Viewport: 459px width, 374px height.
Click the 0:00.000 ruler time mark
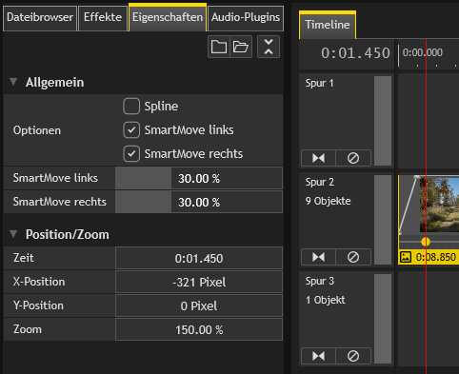pos(422,52)
